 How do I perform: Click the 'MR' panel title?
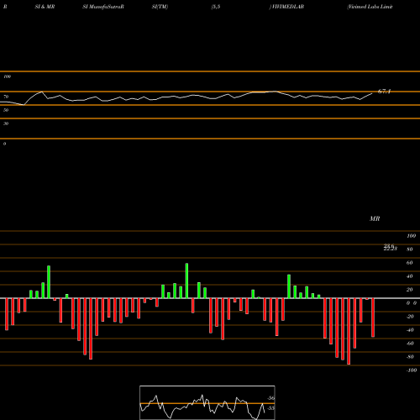coord(375,218)
